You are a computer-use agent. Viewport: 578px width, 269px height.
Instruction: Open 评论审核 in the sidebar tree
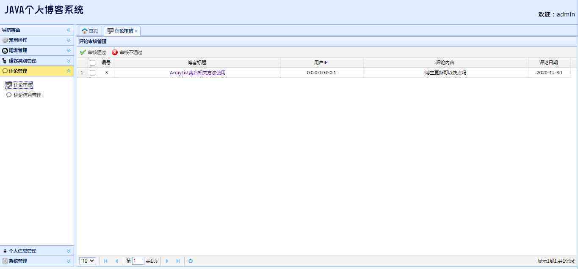point(23,85)
